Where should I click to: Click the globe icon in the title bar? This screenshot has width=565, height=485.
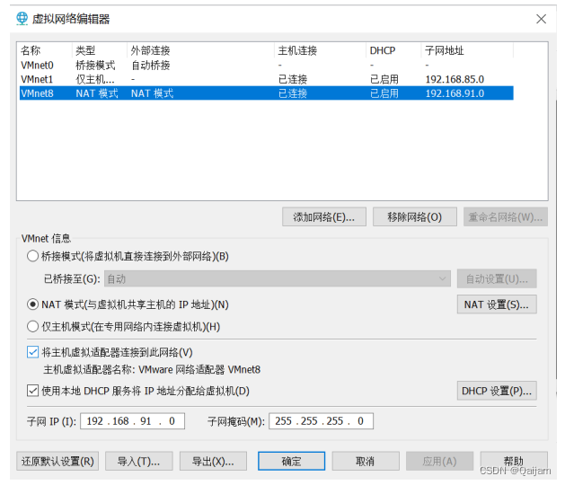[x=22, y=18]
